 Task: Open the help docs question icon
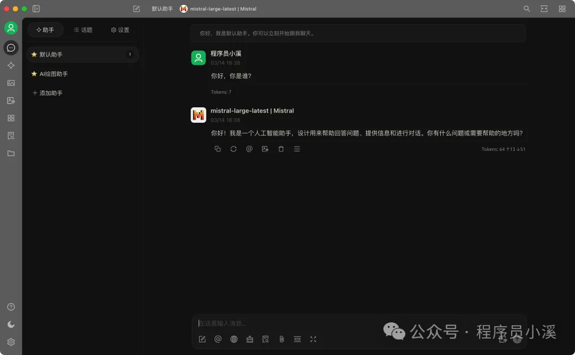point(11,307)
